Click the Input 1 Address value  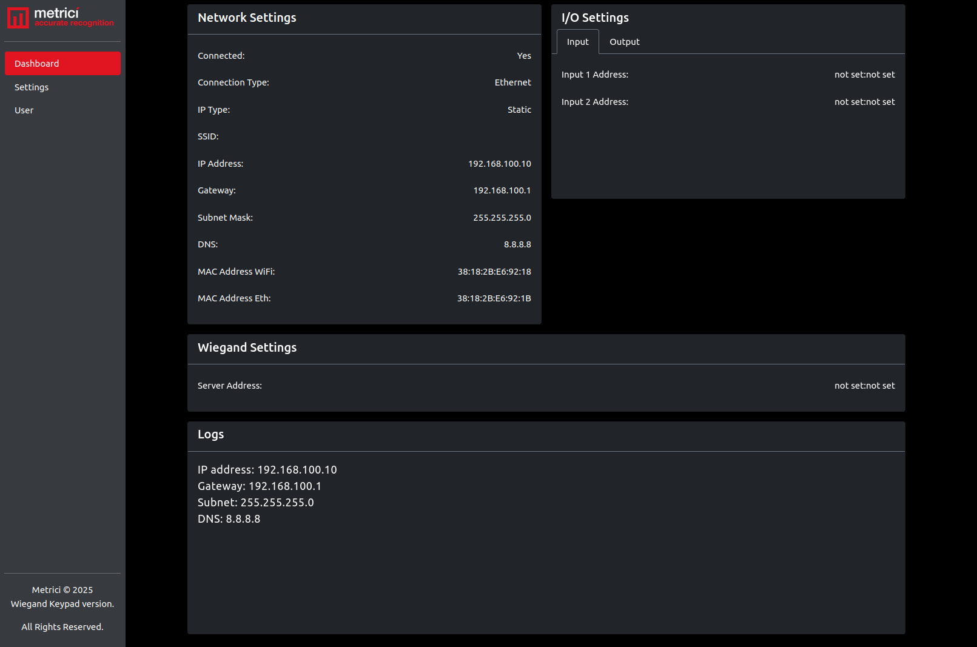(865, 75)
